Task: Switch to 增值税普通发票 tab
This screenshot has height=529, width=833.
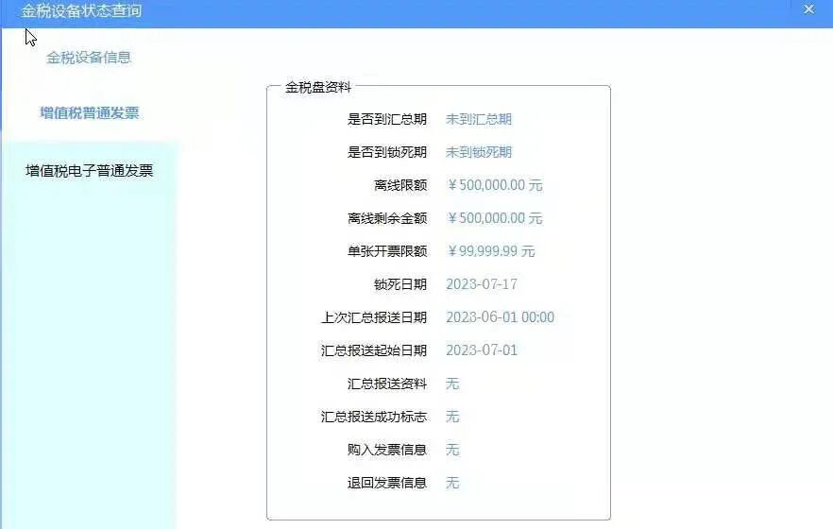Action: 89,113
